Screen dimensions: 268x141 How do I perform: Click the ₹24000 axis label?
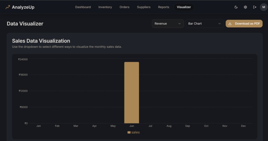23,59
